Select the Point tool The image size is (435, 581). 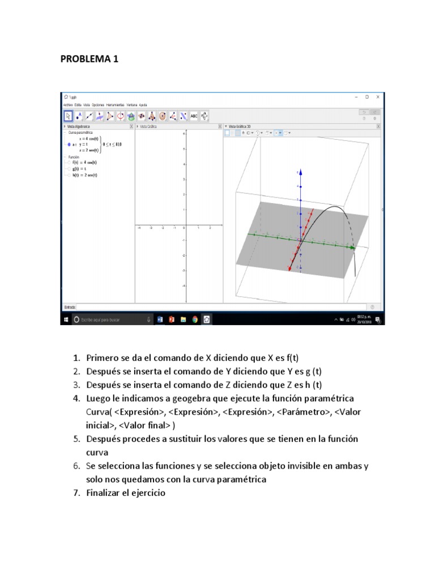coord(79,116)
